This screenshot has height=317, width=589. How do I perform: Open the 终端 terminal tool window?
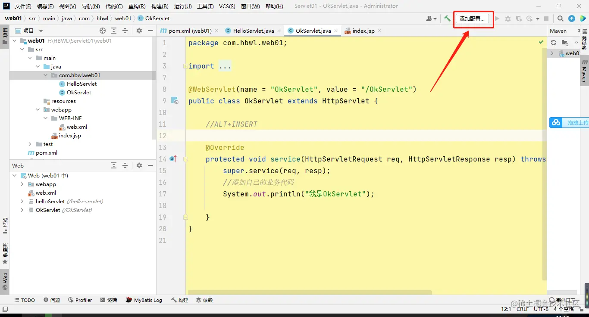point(109,300)
